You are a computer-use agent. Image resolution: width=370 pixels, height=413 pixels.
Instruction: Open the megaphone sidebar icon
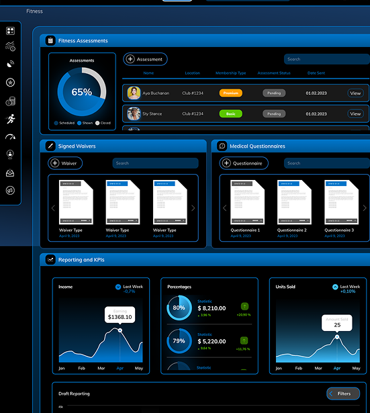click(10, 191)
